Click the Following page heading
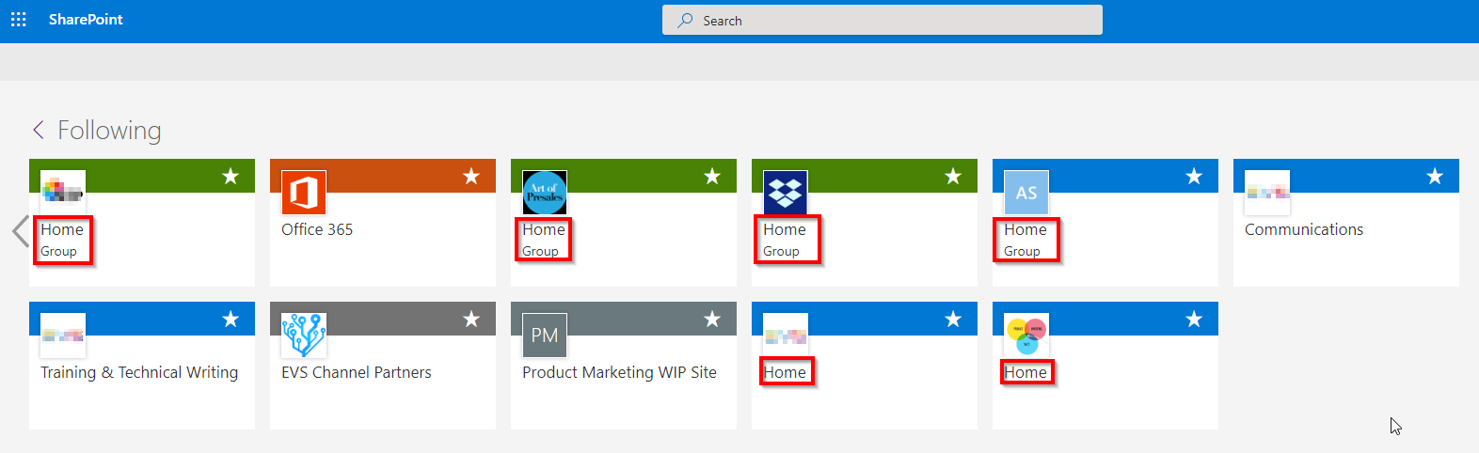This screenshot has height=453, width=1479. [109, 130]
